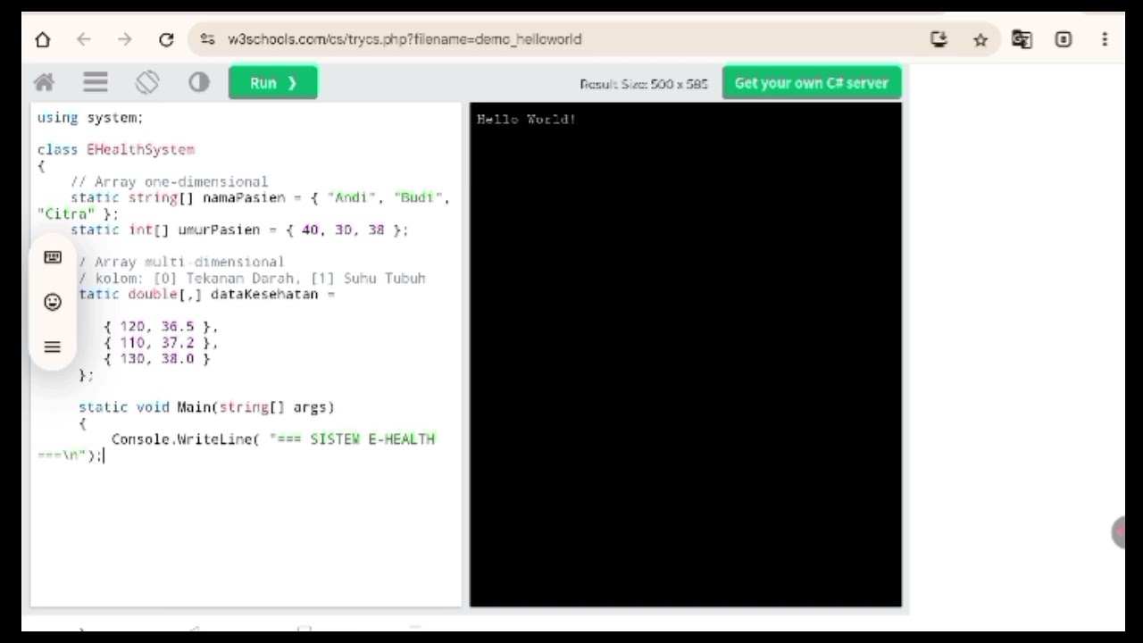Click the dataKesehatan declaration line

click(206, 295)
